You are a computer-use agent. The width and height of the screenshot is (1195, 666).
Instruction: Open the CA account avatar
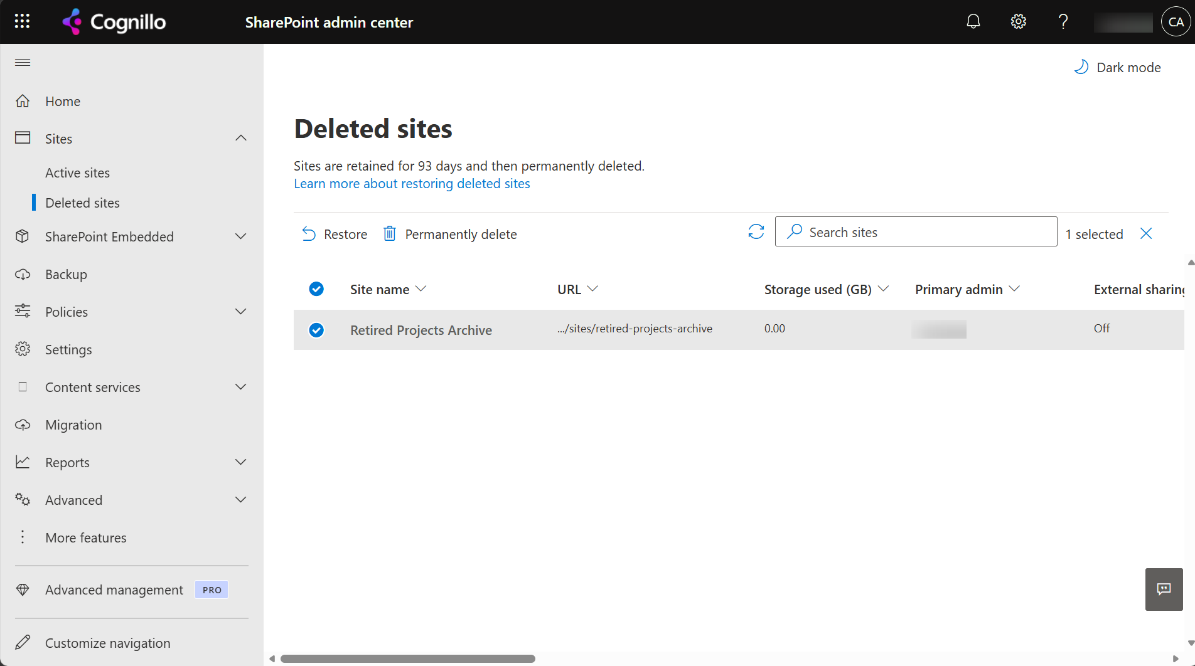pyautogui.click(x=1176, y=22)
